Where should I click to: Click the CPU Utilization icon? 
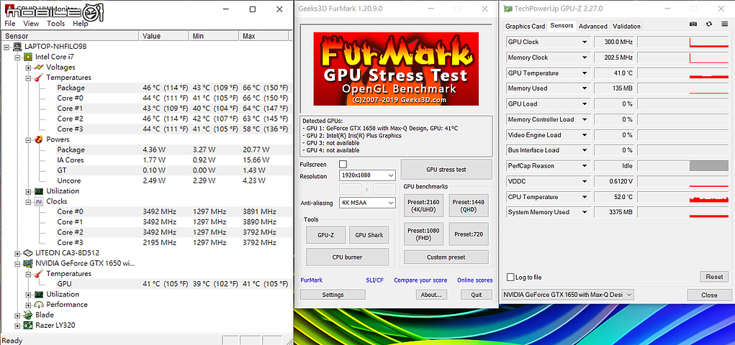(x=39, y=191)
